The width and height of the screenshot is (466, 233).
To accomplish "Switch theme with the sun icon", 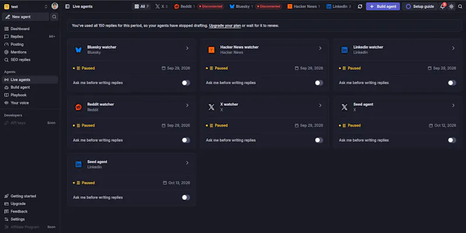I will [x=451, y=6].
